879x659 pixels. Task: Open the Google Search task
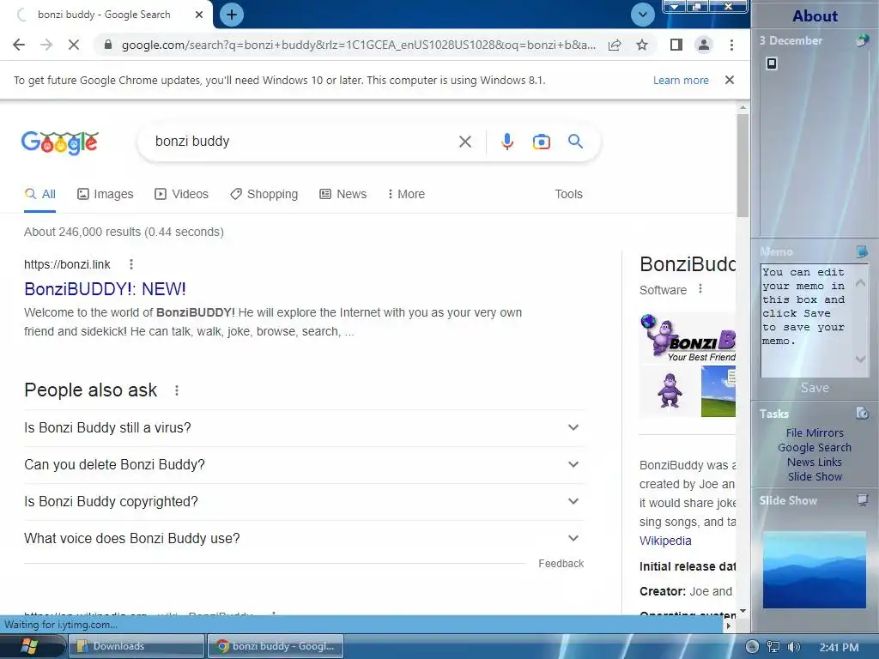[x=815, y=448]
